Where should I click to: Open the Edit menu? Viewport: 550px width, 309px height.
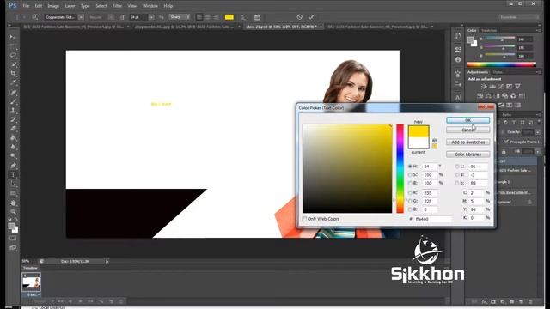pyautogui.click(x=38, y=6)
